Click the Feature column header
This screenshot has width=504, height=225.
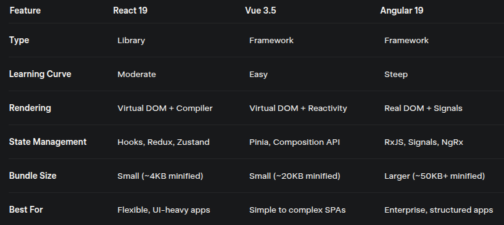[x=25, y=10]
